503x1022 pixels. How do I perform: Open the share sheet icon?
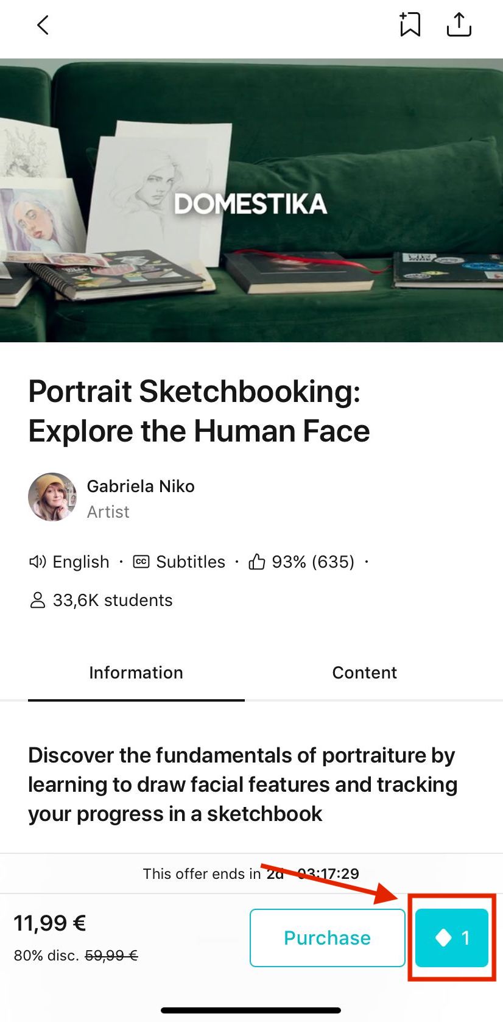pos(459,24)
